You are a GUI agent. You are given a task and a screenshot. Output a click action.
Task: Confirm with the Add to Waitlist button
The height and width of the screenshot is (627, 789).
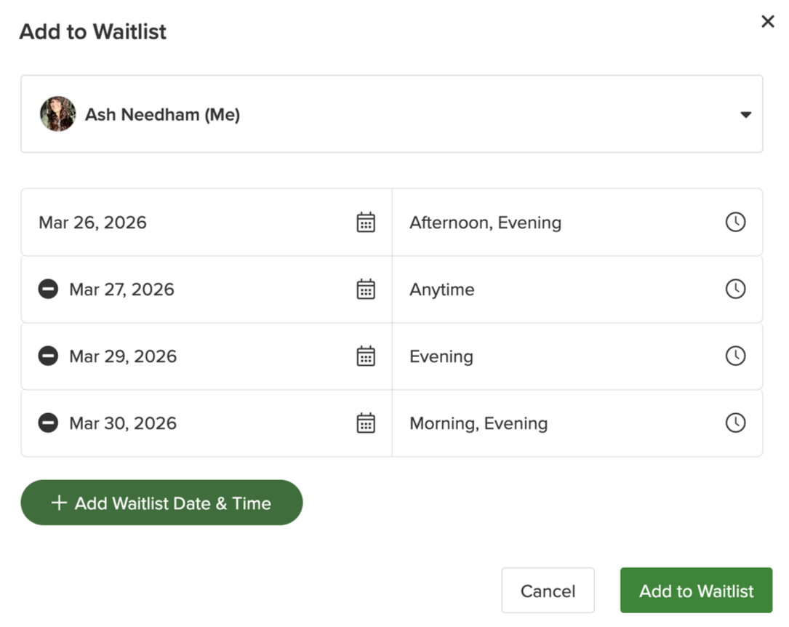click(x=695, y=590)
